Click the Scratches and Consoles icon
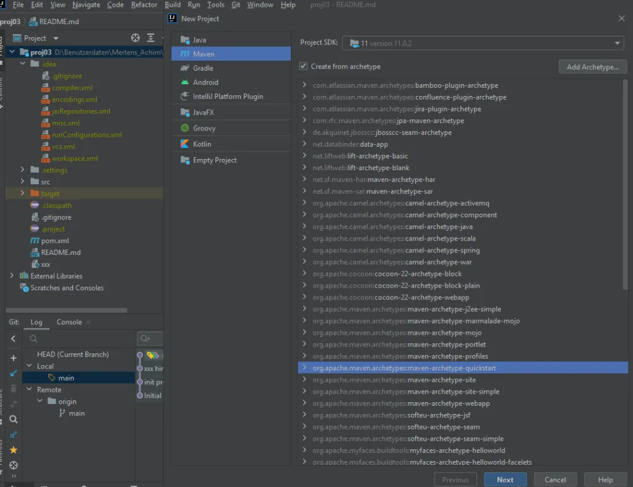633x487 pixels. (24, 288)
